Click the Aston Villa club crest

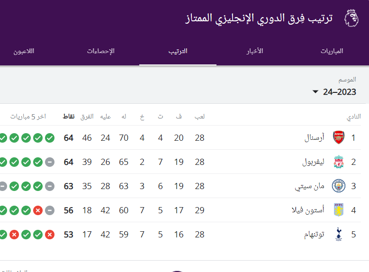pos(339,210)
